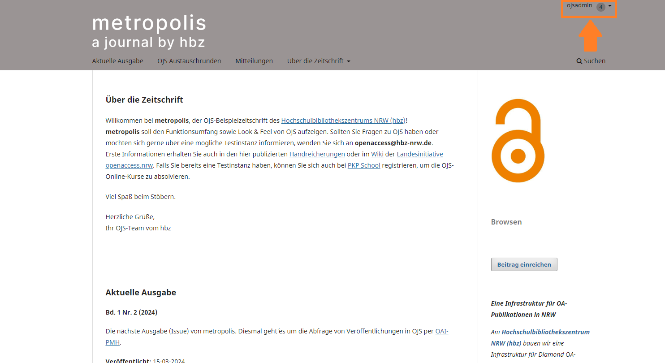Expand the Über die Zeitschrift navigation dropdown
Viewport: 665px width, 363px height.
pyautogui.click(x=319, y=61)
